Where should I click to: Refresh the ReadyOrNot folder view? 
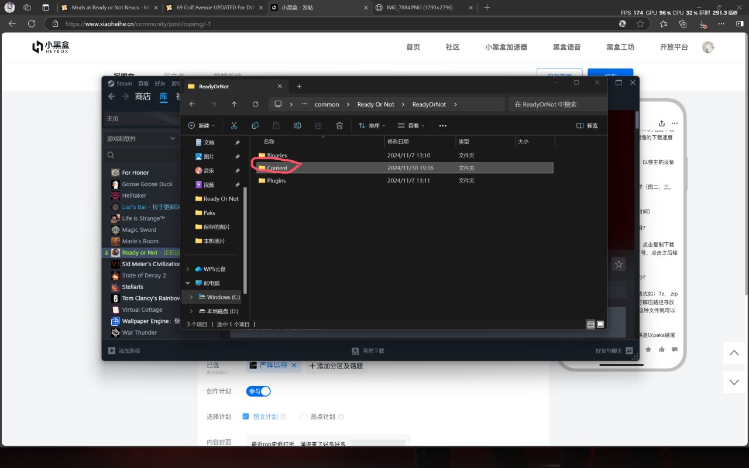pos(255,104)
